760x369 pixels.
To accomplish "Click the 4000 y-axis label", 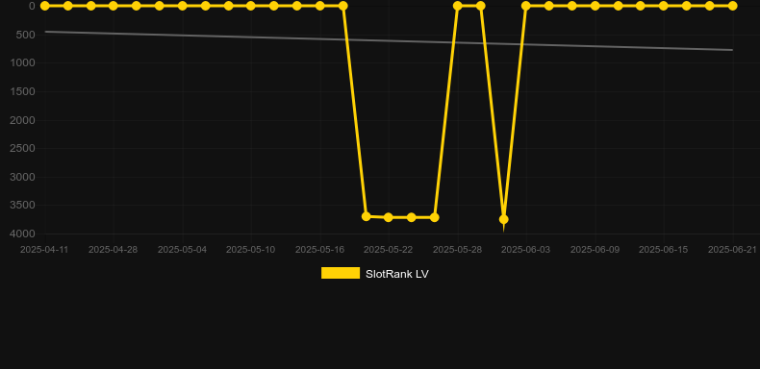I will coord(23,234).
